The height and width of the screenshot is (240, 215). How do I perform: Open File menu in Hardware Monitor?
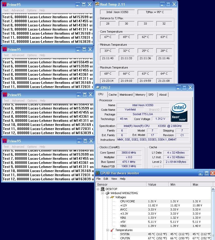click(98, 179)
